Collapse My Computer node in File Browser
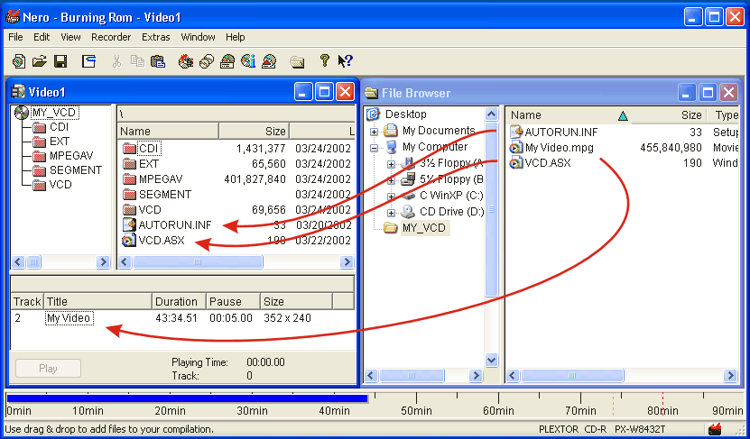750x439 pixels. tap(374, 148)
